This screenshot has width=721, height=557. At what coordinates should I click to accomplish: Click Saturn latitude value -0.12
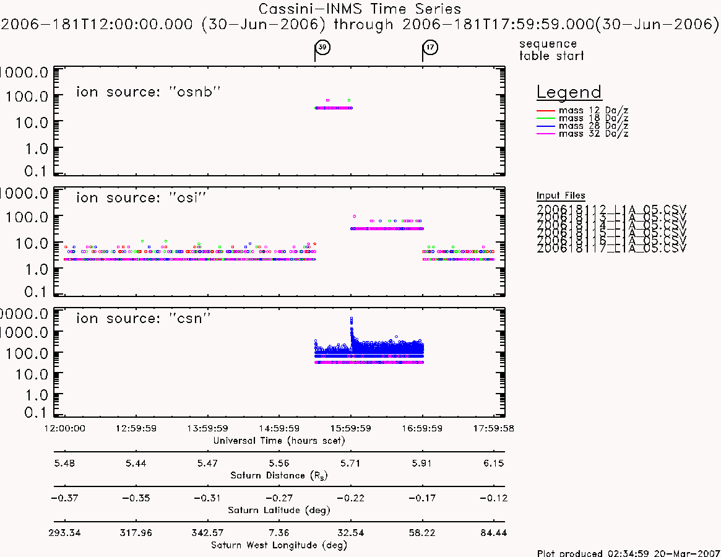[494, 498]
